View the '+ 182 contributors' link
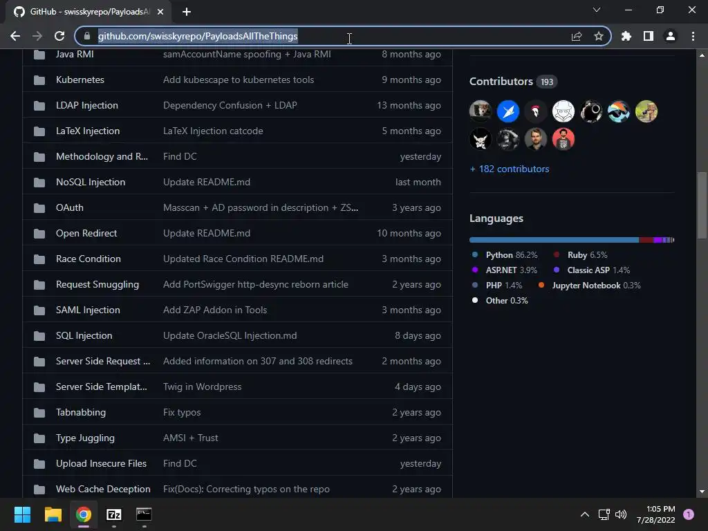 click(510, 169)
